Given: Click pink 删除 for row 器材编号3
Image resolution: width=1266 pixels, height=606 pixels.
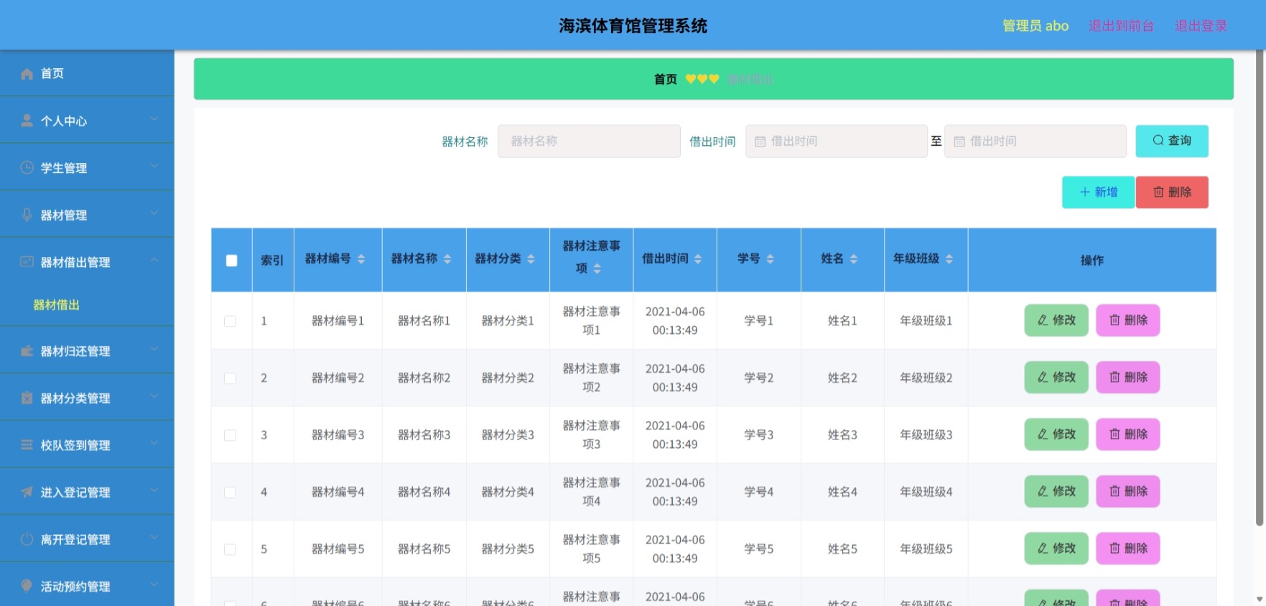Looking at the screenshot, I should click(x=1128, y=434).
